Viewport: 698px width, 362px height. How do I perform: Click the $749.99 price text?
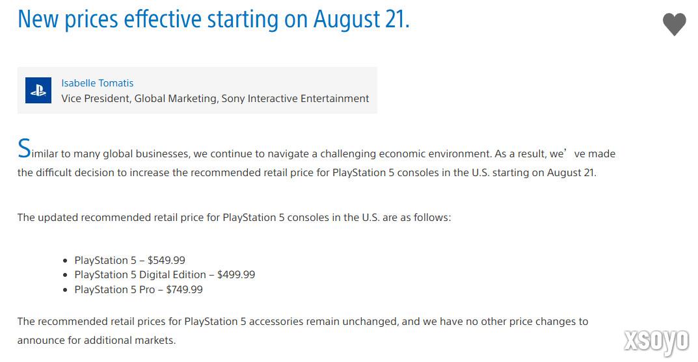(184, 289)
